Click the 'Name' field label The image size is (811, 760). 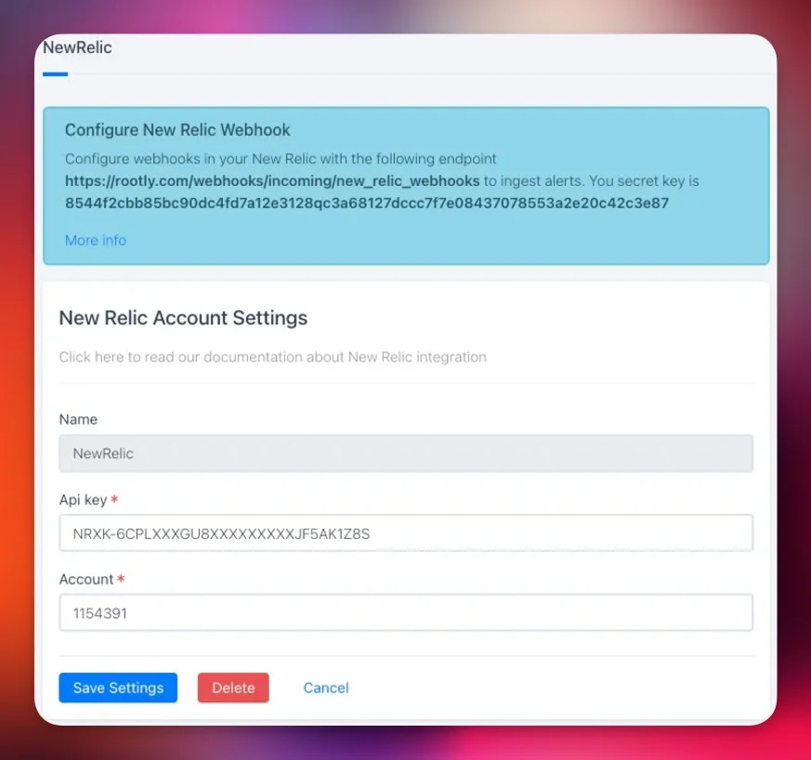click(78, 419)
